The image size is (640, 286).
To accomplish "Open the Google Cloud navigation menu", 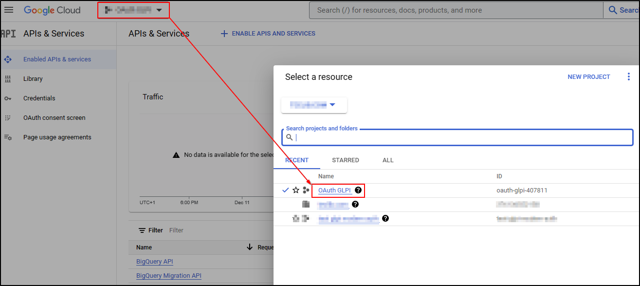I will [9, 10].
